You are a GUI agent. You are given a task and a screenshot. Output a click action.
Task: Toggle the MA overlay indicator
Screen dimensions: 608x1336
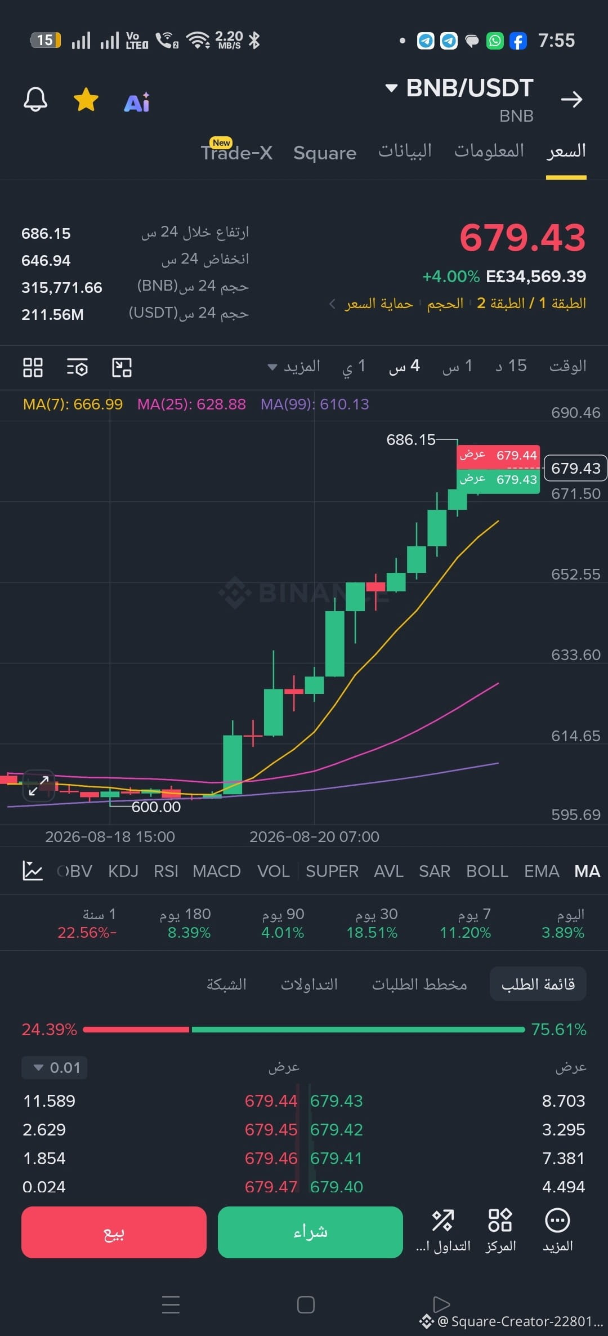(587, 871)
